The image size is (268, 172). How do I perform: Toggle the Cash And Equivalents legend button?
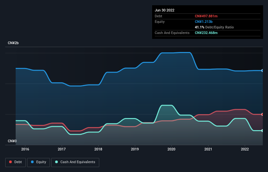75,162
